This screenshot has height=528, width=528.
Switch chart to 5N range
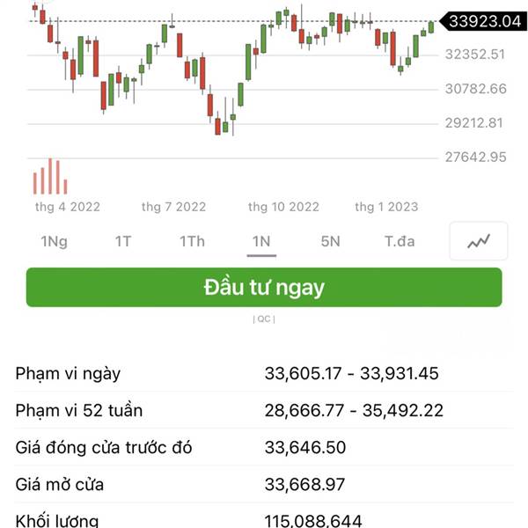pyautogui.click(x=330, y=241)
